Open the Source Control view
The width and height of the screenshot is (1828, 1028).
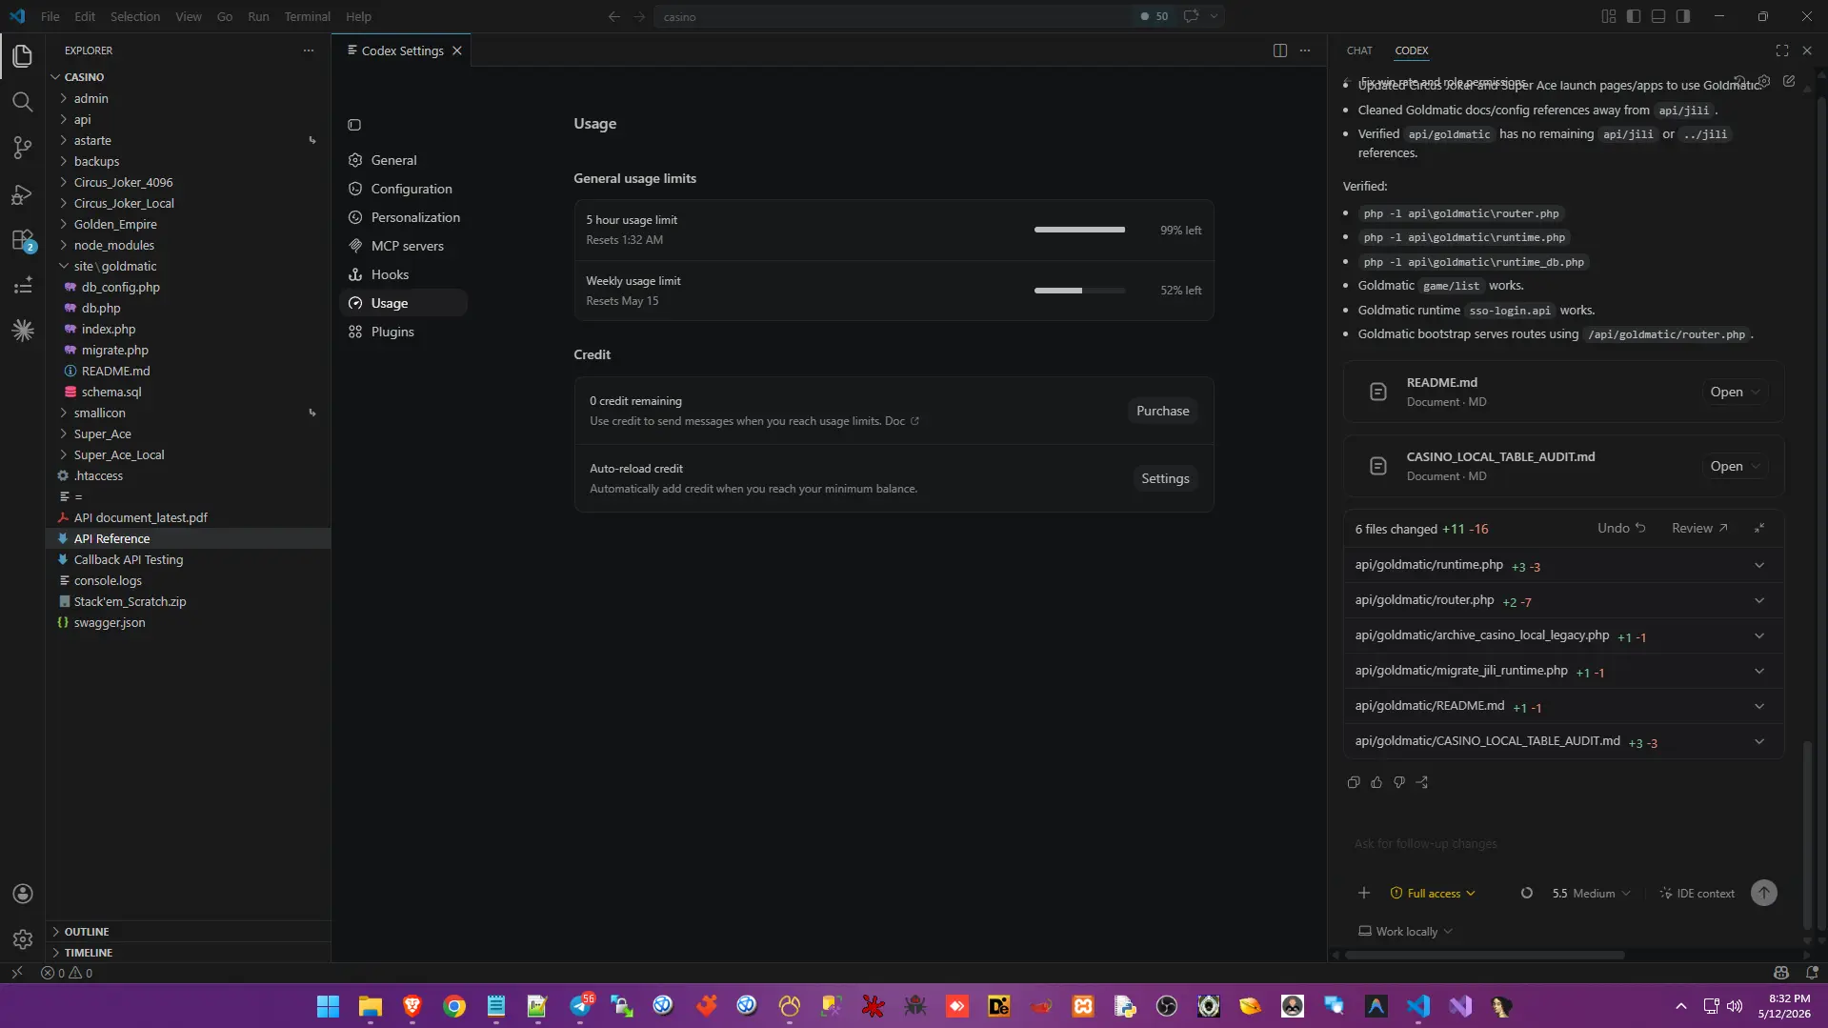[23, 148]
